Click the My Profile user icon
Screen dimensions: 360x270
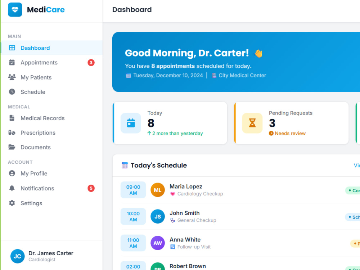tap(12, 174)
